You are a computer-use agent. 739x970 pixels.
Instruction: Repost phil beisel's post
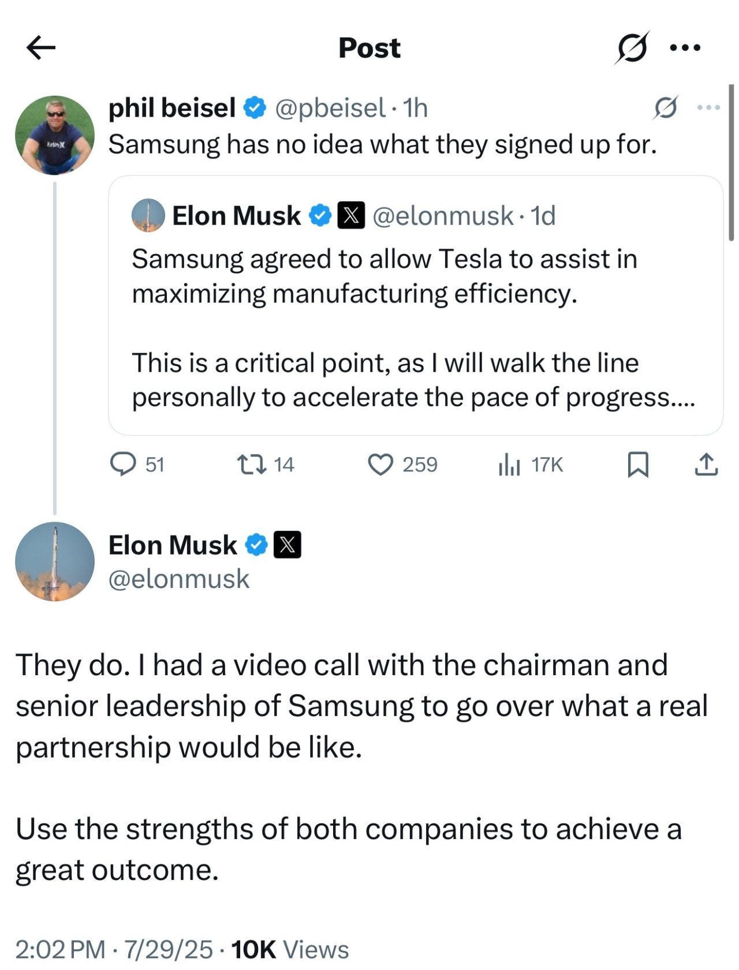point(252,465)
